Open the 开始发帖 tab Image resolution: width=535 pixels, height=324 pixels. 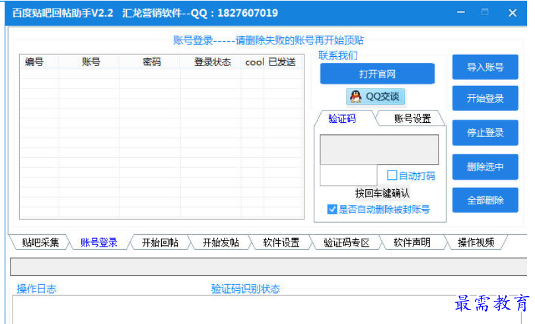click(x=221, y=243)
